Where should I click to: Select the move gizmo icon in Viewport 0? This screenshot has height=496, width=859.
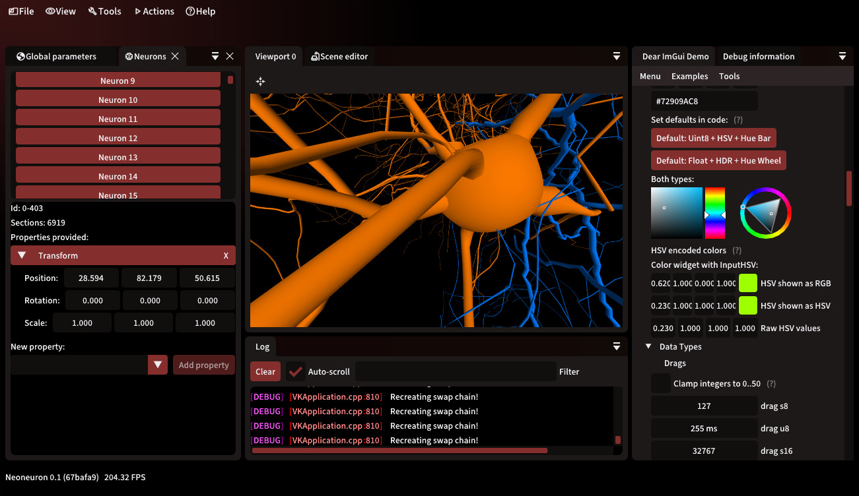coord(260,81)
